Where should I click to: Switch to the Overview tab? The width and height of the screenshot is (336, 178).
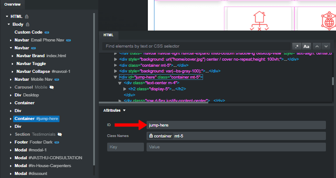(12, 4)
